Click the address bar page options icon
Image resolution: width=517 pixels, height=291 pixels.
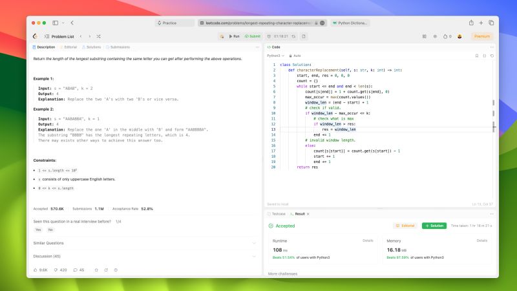click(x=322, y=23)
